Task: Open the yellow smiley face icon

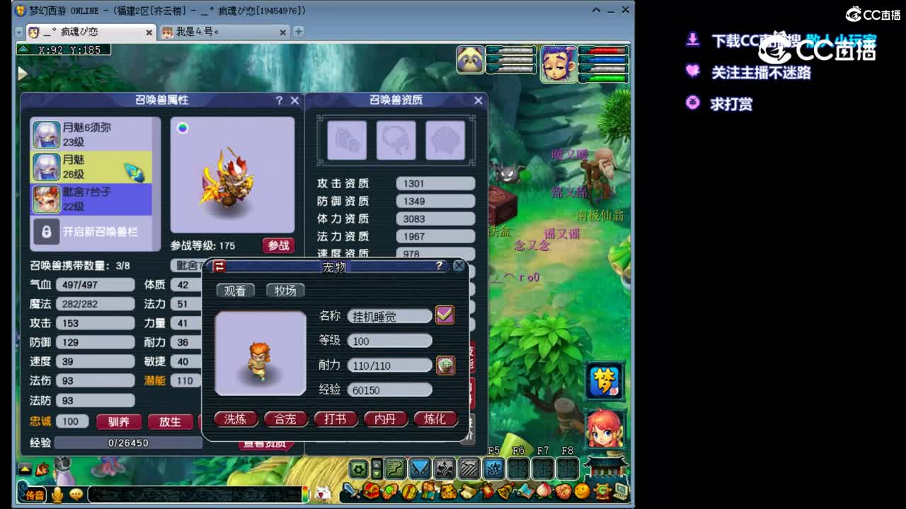Action: tap(582, 491)
